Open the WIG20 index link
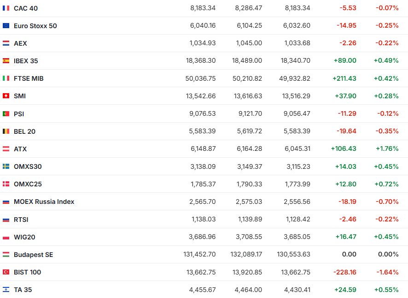 point(24,237)
